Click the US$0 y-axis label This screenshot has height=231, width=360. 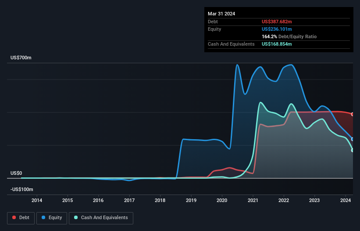click(x=16, y=173)
